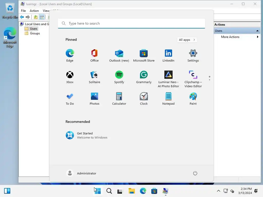Open the Widgets panel on taskbar
This screenshot has width=263, height=197.
pos(7,191)
